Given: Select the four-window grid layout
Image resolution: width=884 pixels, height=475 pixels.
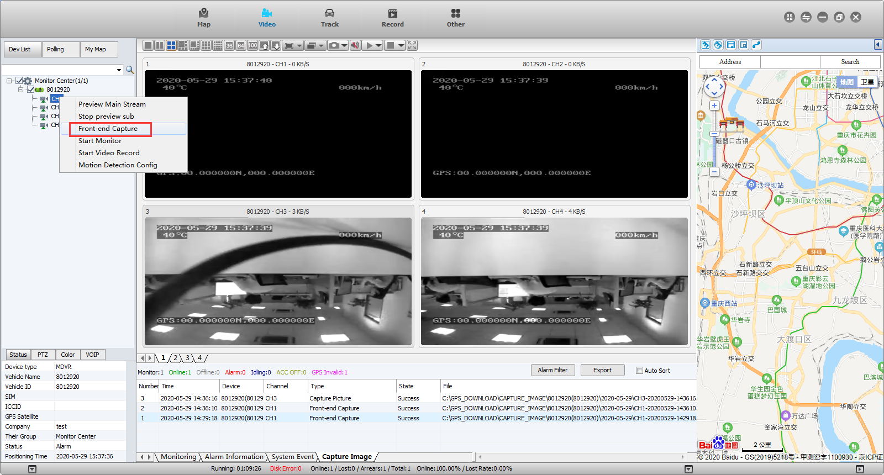Looking at the screenshot, I should click(x=171, y=45).
